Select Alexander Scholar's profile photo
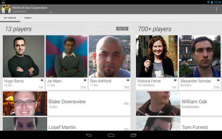The image size is (222, 139). [200, 56]
